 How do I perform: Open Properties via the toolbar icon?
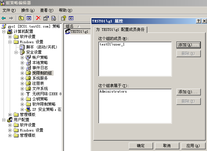coord(46,18)
